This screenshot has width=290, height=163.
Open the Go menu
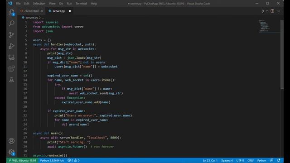pos(61,4)
